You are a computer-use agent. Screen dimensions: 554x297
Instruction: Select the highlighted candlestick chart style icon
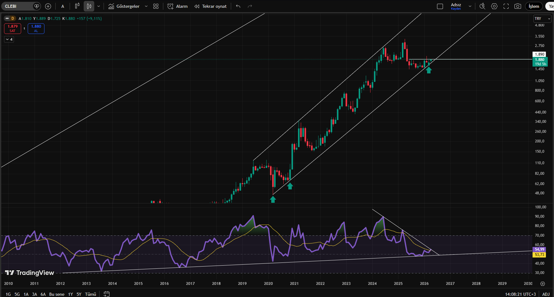tap(89, 6)
